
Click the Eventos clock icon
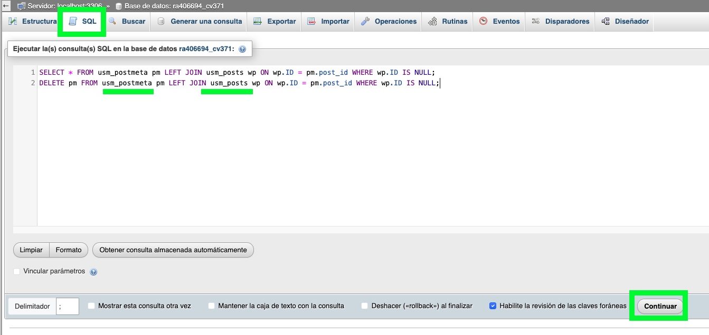pyautogui.click(x=483, y=22)
